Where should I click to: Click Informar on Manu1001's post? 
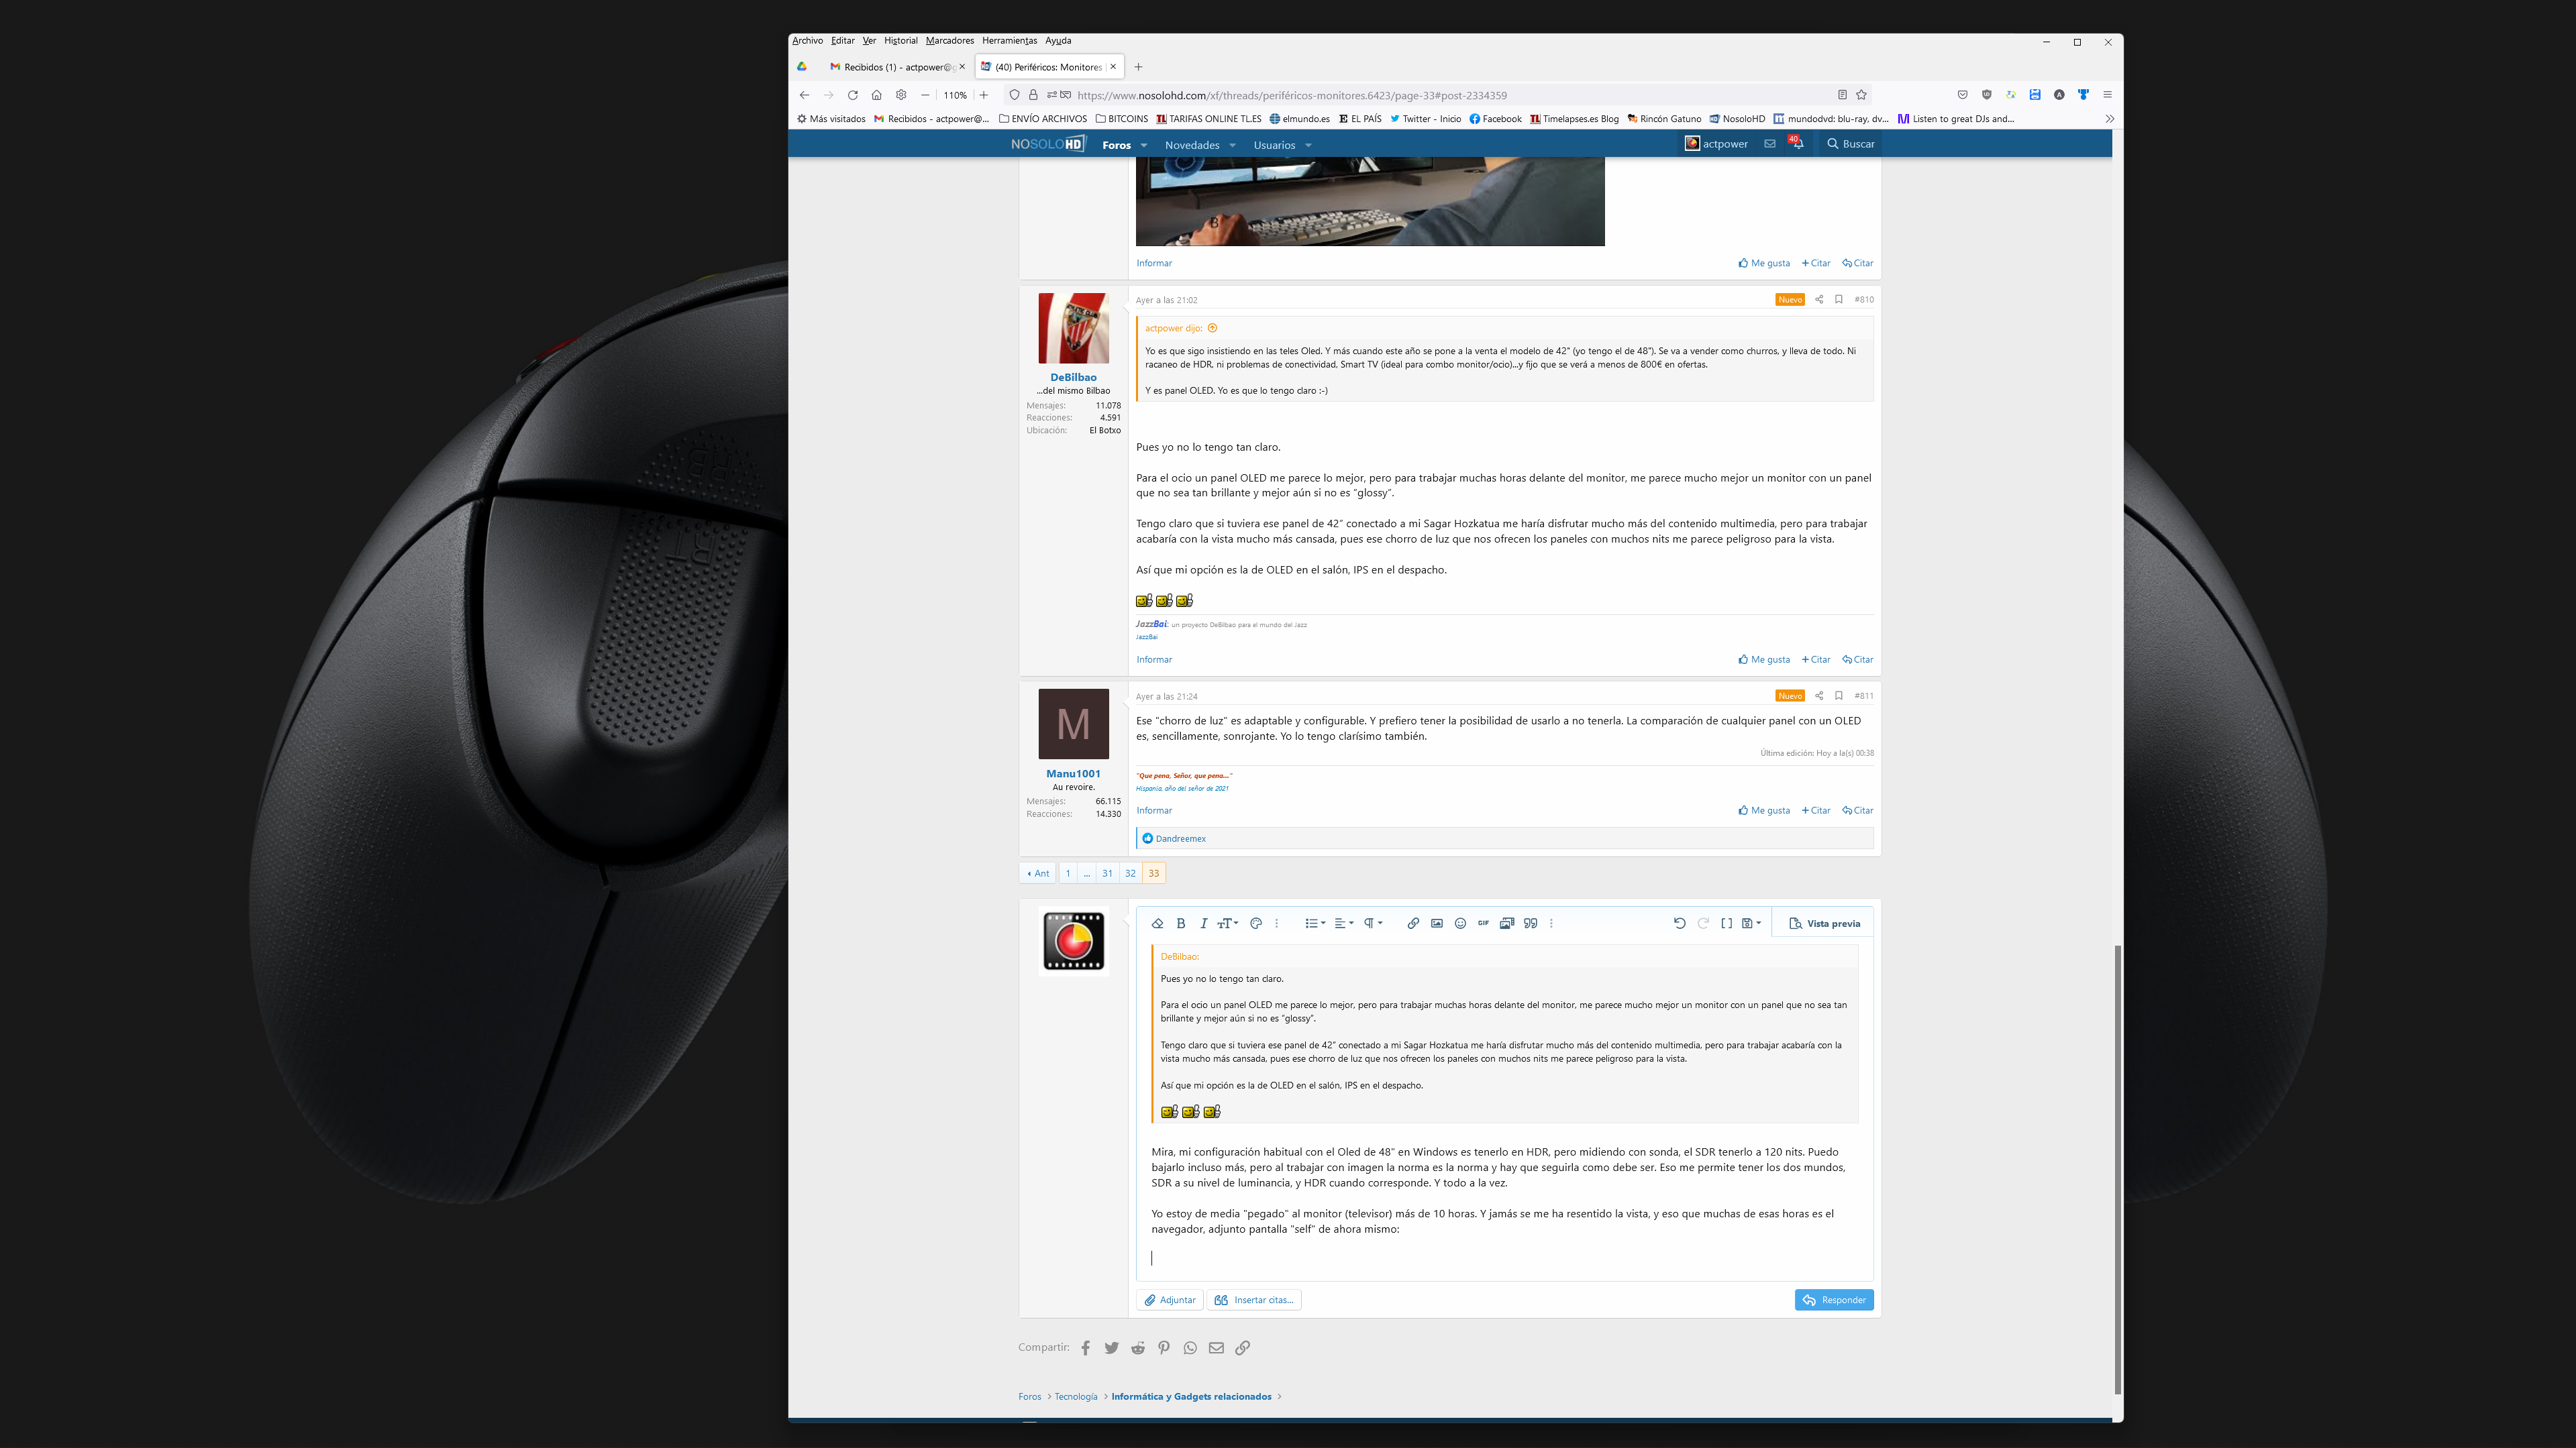pyautogui.click(x=1154, y=810)
